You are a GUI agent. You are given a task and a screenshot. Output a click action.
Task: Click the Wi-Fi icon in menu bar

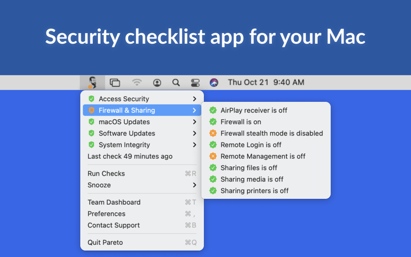click(136, 82)
